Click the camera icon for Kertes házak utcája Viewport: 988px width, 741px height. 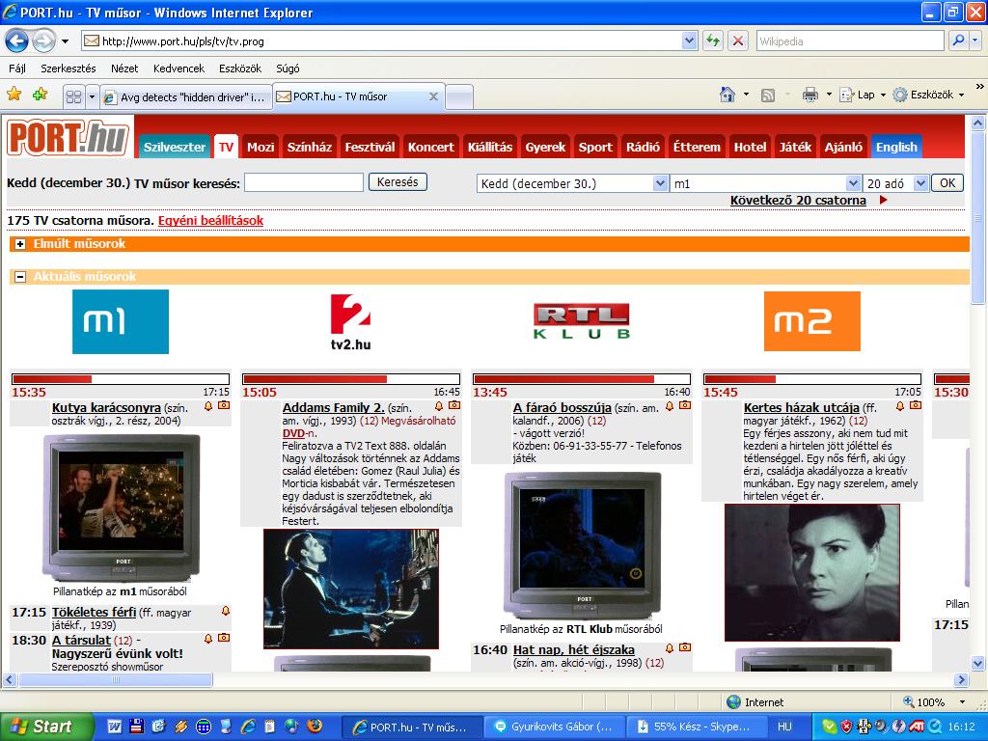(915, 405)
